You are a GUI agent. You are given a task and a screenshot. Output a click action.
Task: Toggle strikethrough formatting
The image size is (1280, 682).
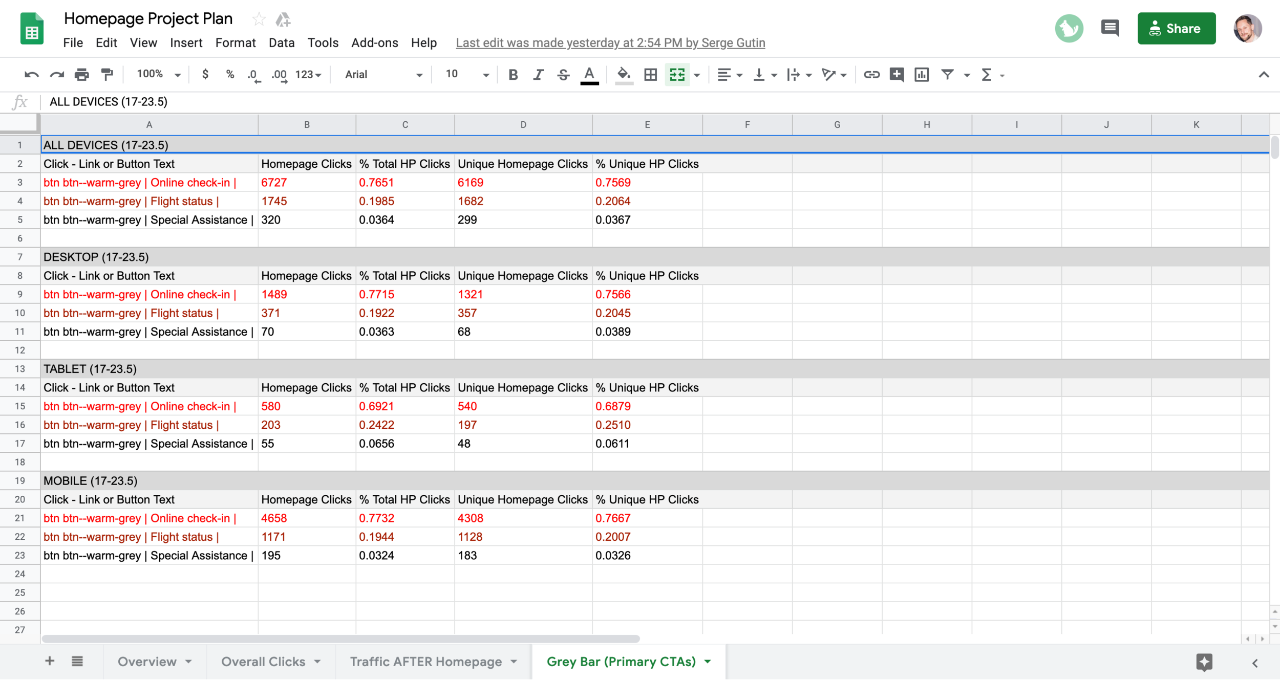[563, 75]
